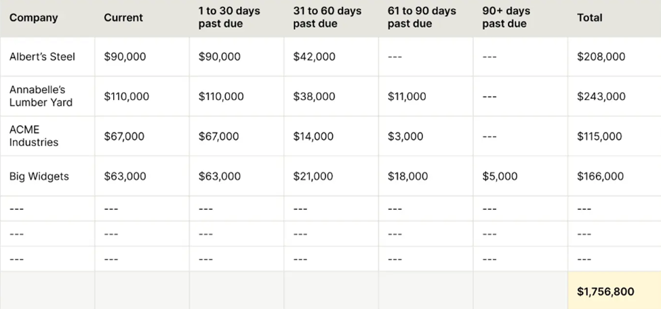Click Albert's Steel $208,000 total
661x309 pixels.
click(x=601, y=57)
